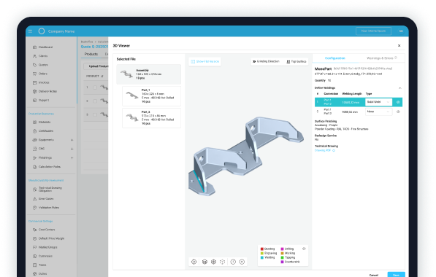This screenshot has width=436, height=277.
Task: Click Show Flat Pattern button
Action: point(205,62)
